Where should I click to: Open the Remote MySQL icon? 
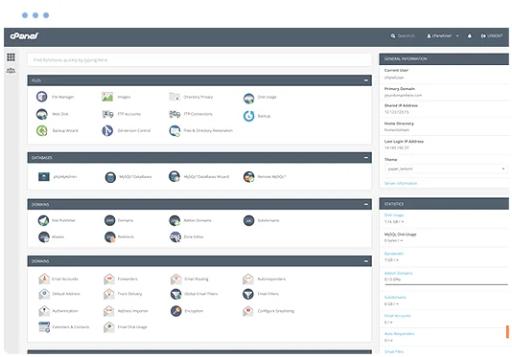coord(249,176)
